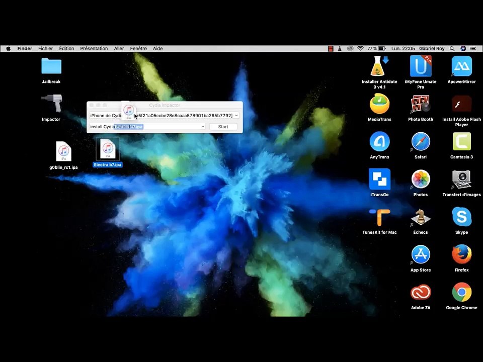Select the Impactor drill icon

pyautogui.click(x=51, y=103)
